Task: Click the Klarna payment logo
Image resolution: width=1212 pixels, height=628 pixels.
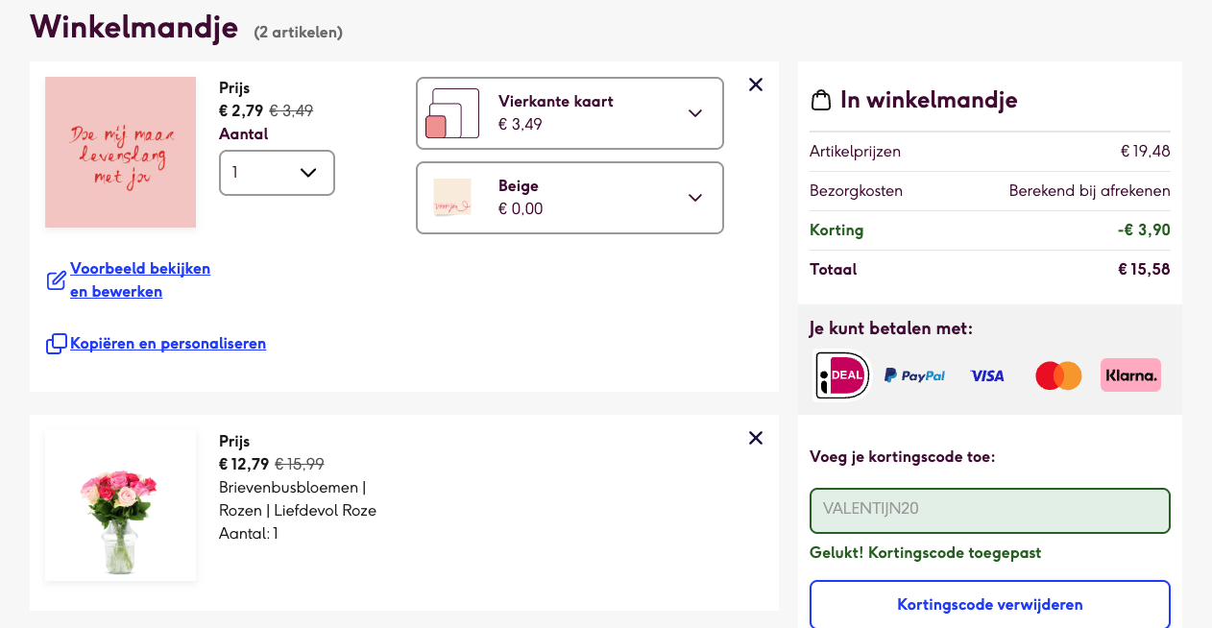Action: [x=1130, y=375]
